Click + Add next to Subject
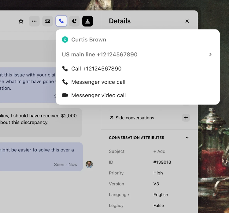 pyautogui.click(x=159, y=151)
